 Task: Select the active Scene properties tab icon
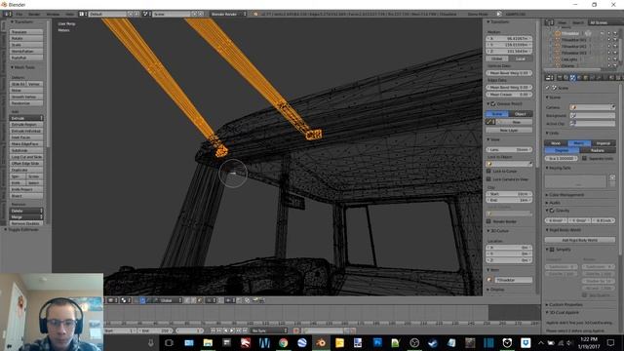(572, 78)
